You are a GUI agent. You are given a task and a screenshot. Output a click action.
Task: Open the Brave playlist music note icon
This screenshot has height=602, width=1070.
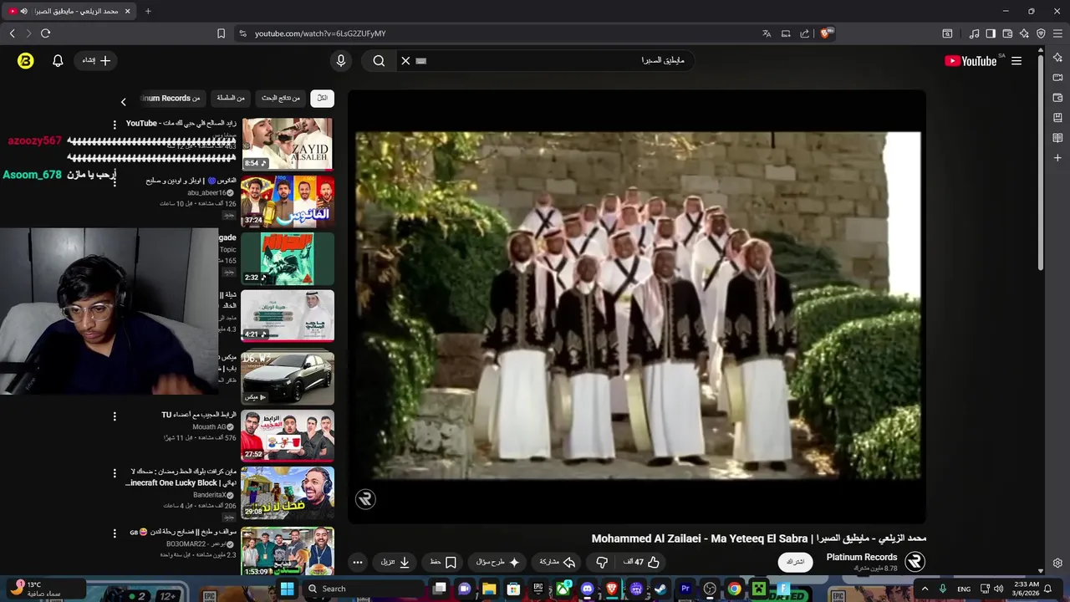point(974,33)
